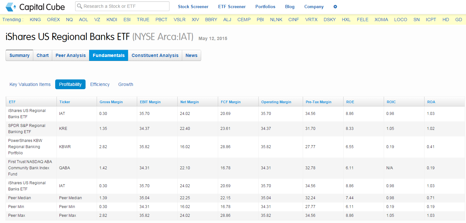Sort by the FCF Margin column header
Viewport: 466px width, 223px height.
(231, 102)
